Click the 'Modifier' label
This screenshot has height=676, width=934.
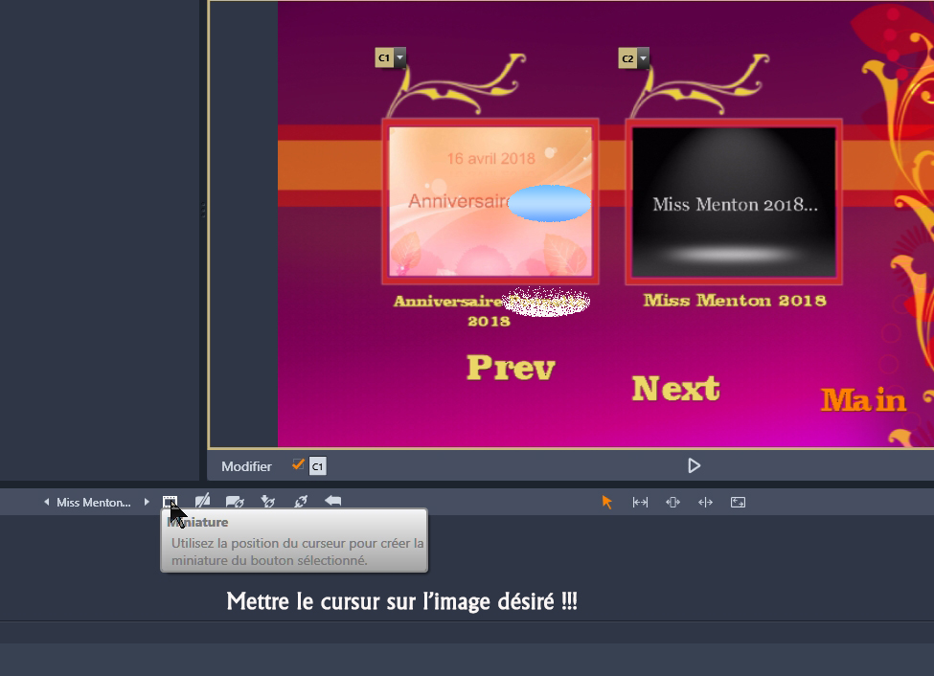coord(246,466)
